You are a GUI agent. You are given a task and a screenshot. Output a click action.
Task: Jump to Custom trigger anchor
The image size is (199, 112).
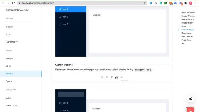[188, 30]
